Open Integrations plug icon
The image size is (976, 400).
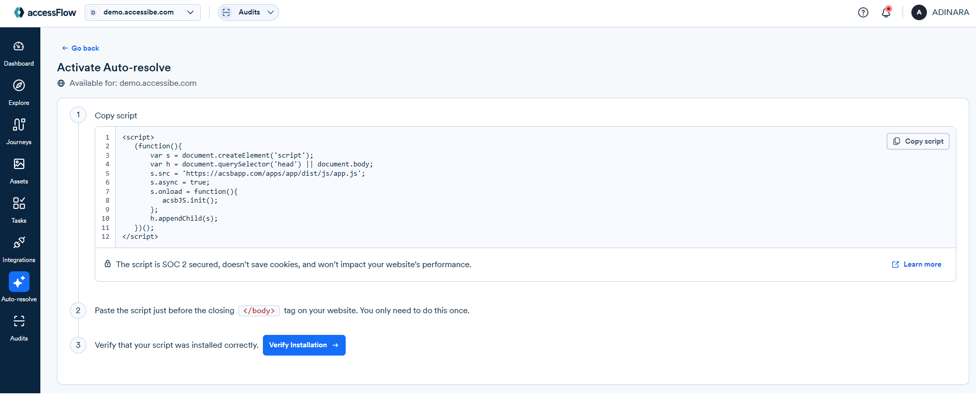pos(19,243)
